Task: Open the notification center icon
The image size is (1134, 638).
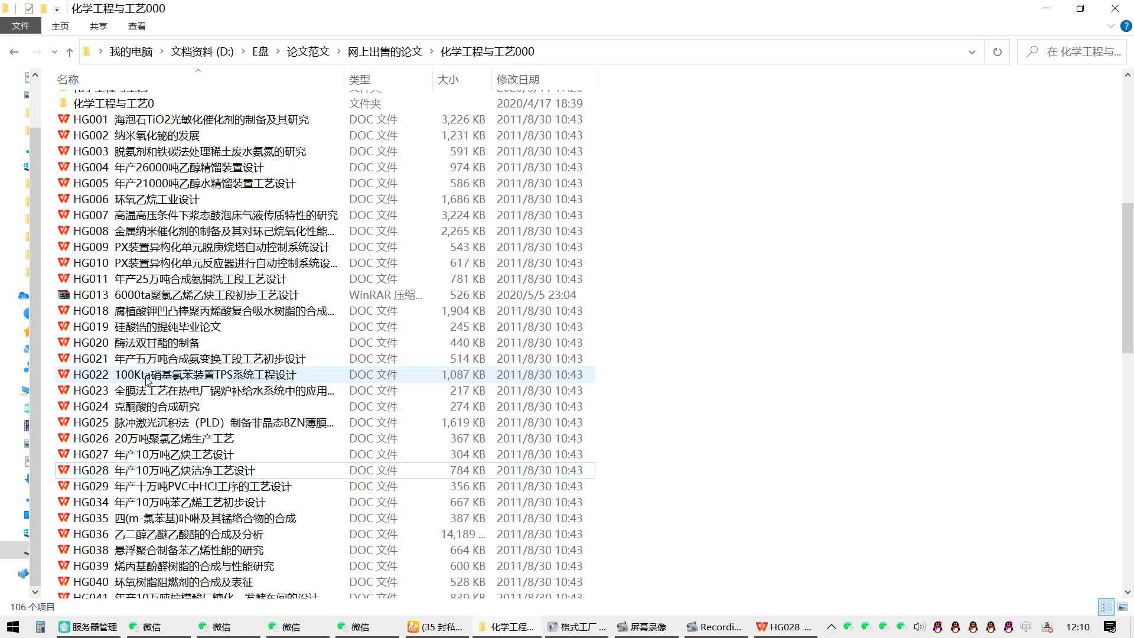Action: coord(1109,627)
